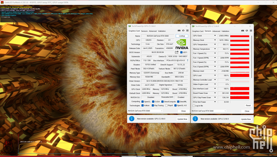The height and width of the screenshot is (157, 277).
Task: Toggle the DirectCompute checkbox
Action: pos(162,102)
